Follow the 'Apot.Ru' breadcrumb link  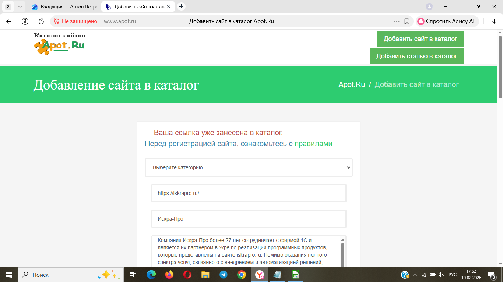point(352,84)
